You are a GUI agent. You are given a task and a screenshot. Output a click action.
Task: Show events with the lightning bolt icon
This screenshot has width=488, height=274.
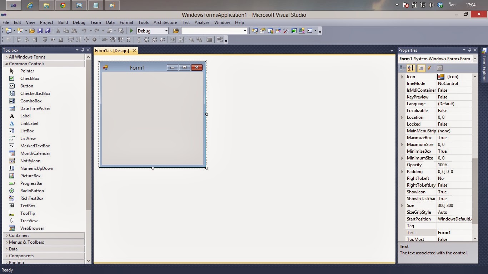[429, 68]
